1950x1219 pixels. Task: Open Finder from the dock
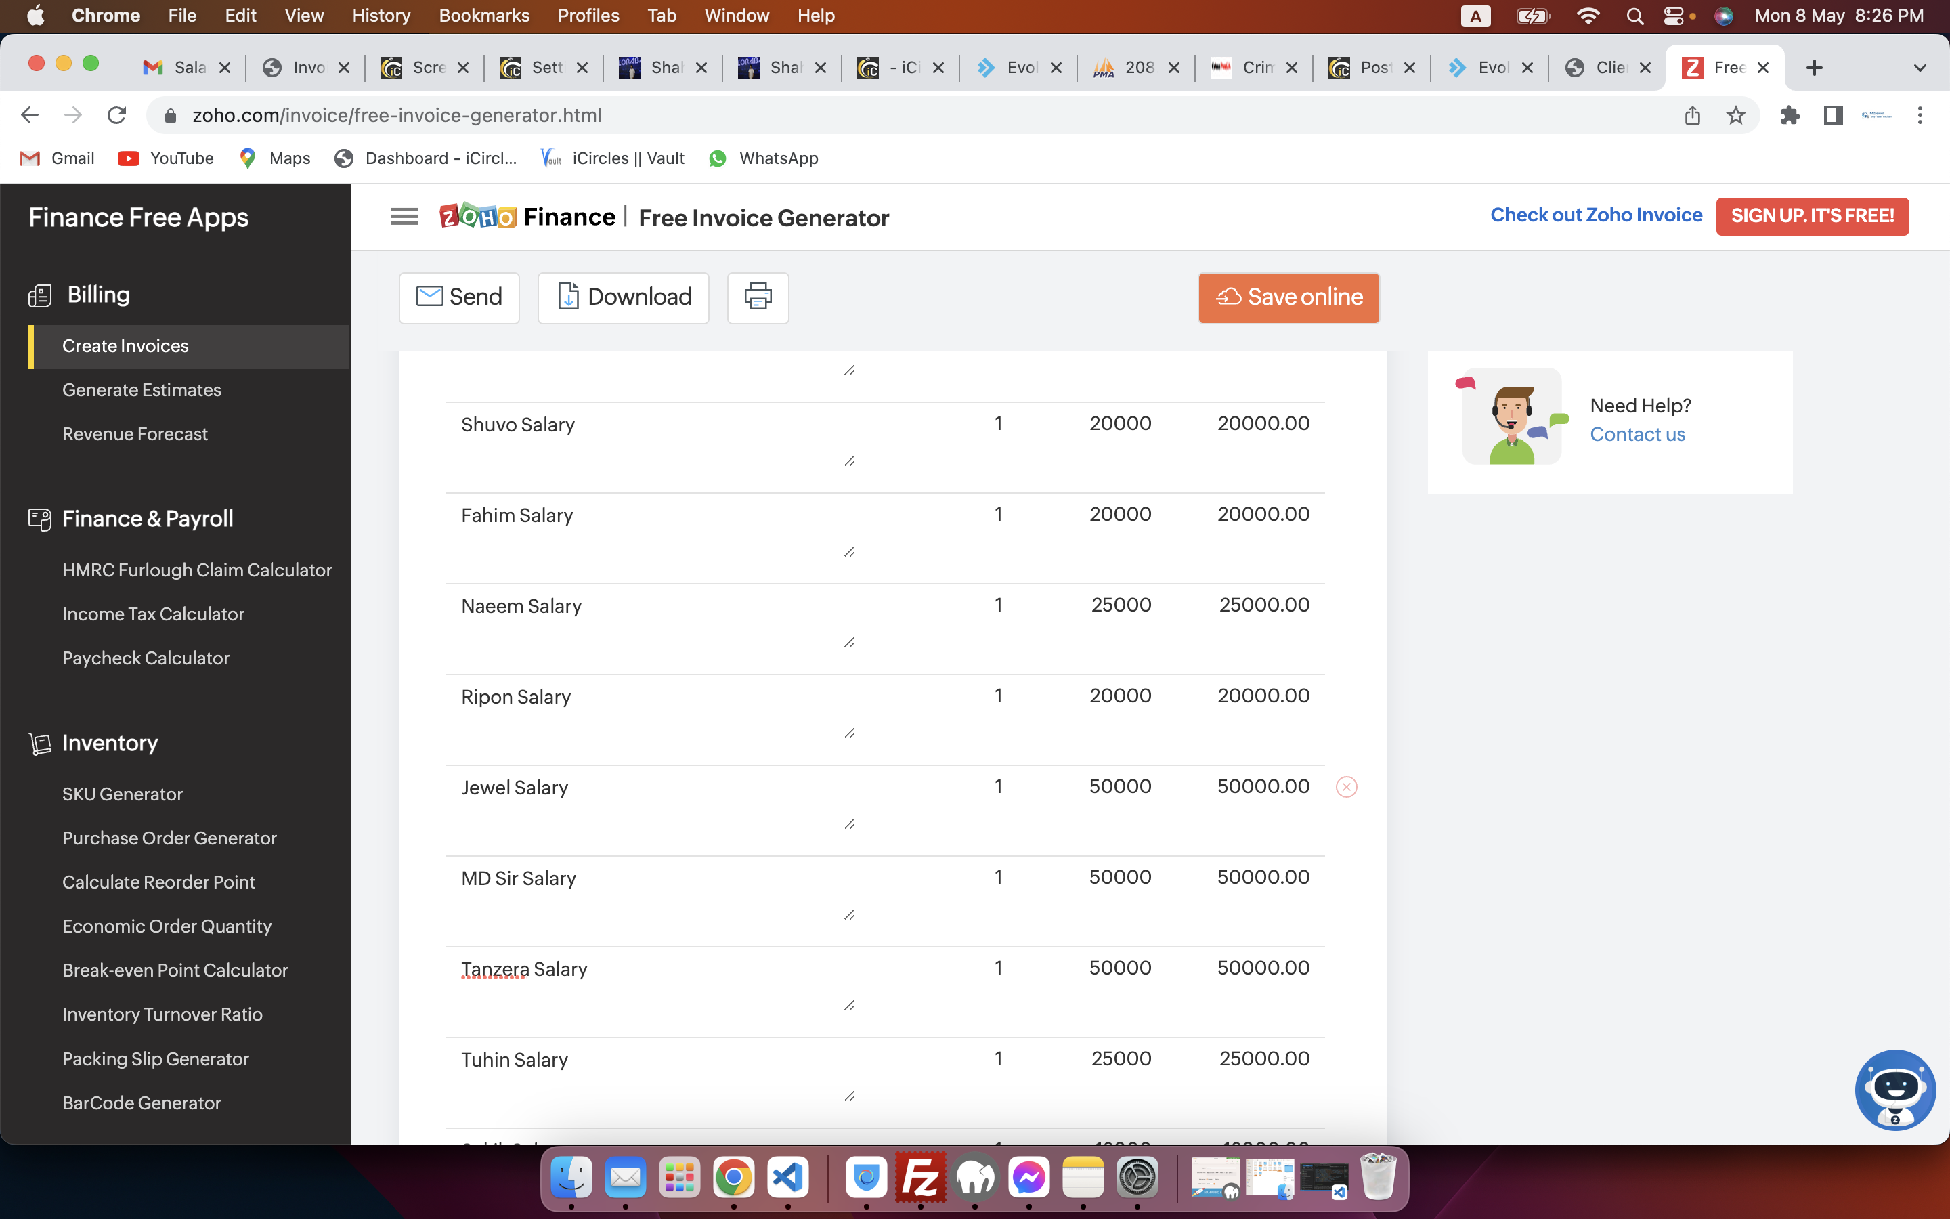click(571, 1177)
